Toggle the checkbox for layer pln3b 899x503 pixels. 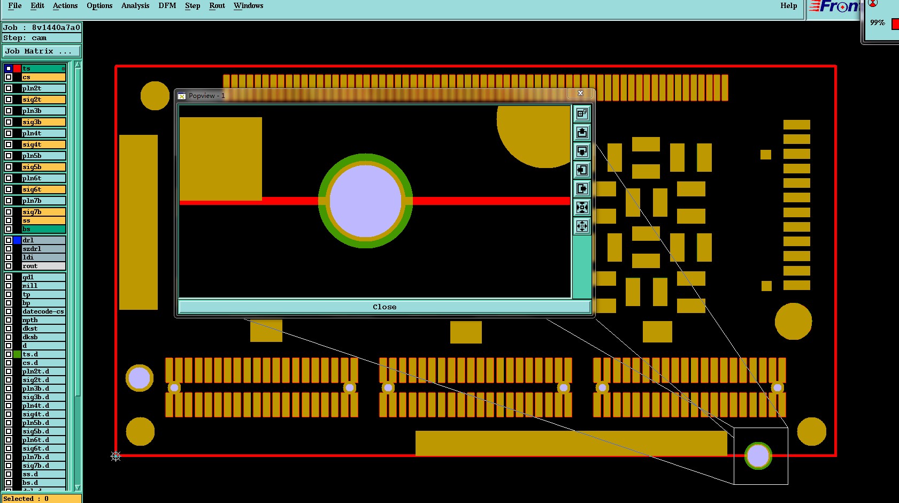pyautogui.click(x=9, y=111)
